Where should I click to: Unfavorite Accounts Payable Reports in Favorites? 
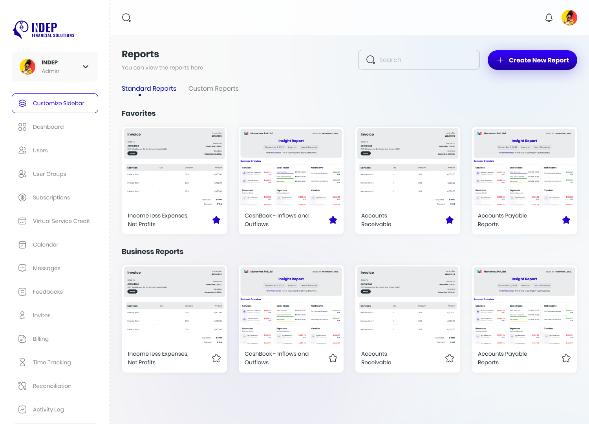point(566,220)
